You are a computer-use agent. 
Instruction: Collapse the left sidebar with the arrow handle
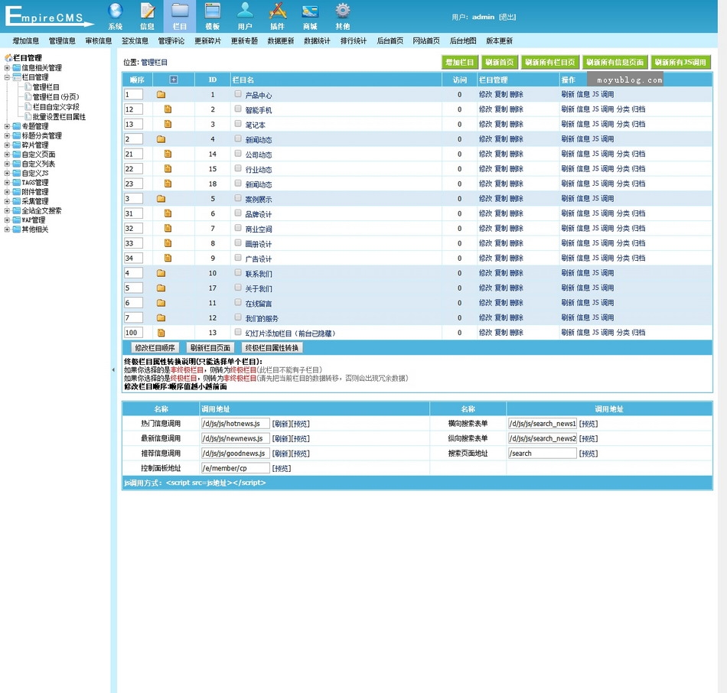pos(113,370)
